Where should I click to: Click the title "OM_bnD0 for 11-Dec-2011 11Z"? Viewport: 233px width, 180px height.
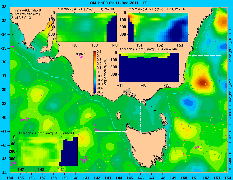click(118, 3)
